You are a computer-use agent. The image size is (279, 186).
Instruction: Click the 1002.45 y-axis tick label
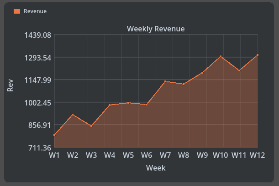click(37, 102)
